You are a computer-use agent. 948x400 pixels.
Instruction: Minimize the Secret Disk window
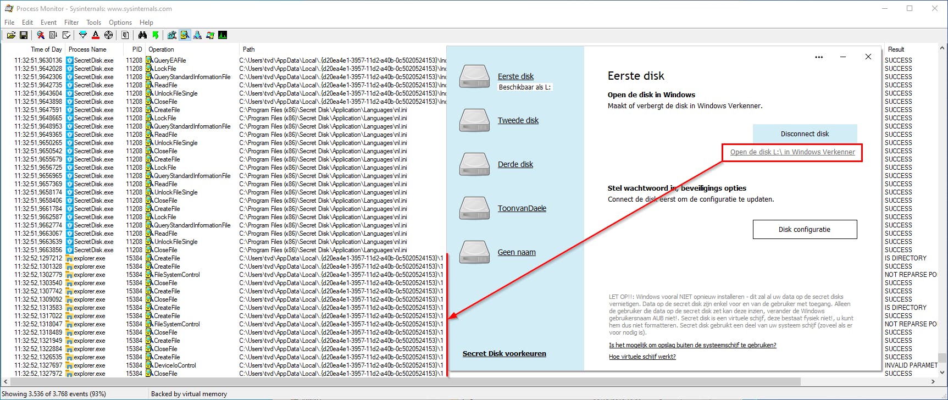(x=842, y=57)
